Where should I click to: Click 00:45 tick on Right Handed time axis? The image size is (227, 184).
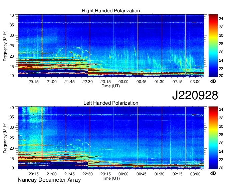(x=142, y=82)
